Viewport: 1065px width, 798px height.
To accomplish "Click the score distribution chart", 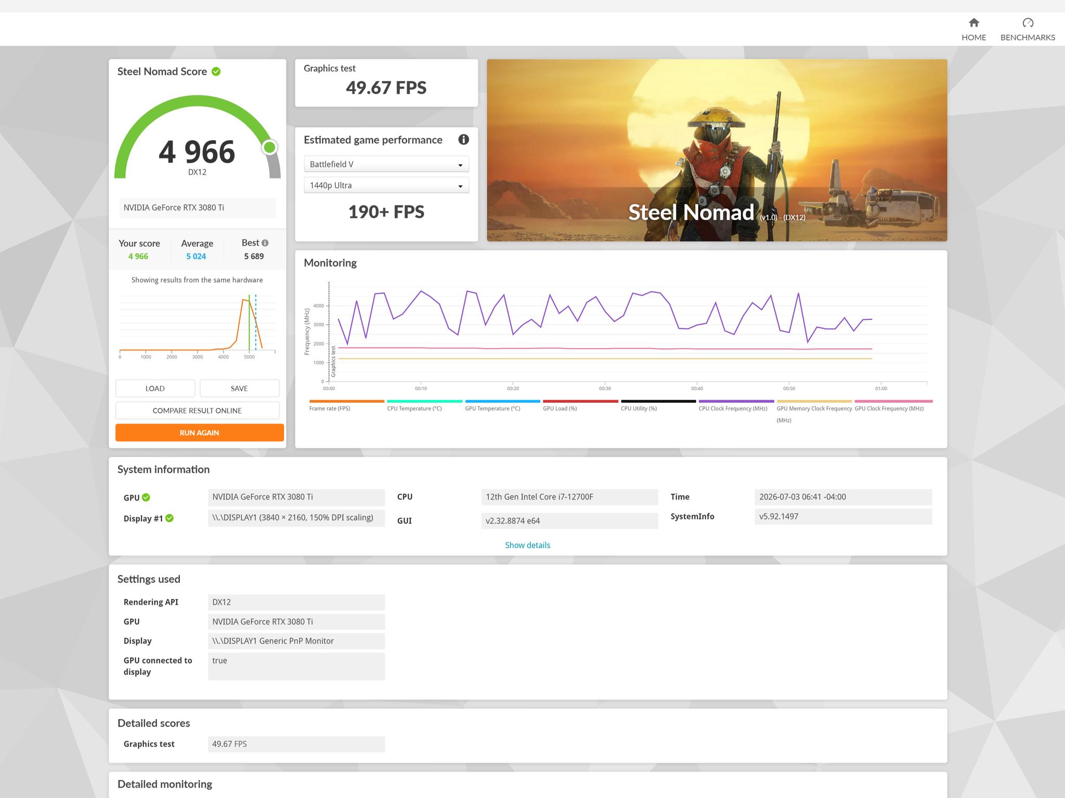I will pyautogui.click(x=197, y=326).
